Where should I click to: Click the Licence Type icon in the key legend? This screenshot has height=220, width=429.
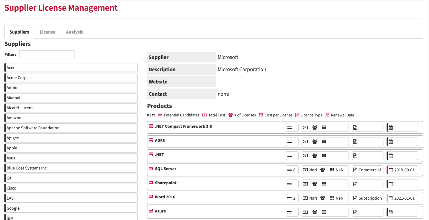pyautogui.click(x=297, y=115)
